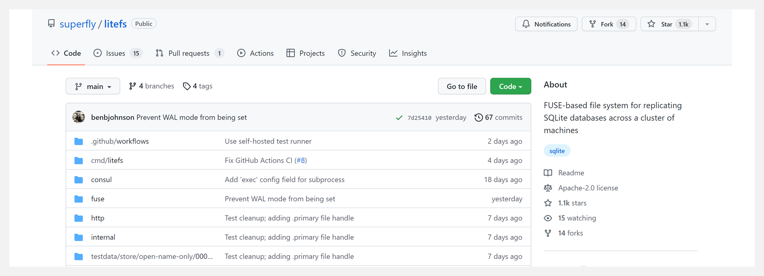
Task: Click the scales icon beside license
Action: (x=548, y=188)
